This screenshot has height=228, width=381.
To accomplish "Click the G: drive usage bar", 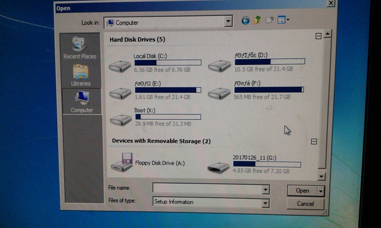I will point(267,164).
